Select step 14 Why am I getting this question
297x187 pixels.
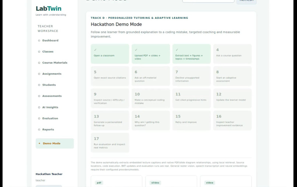click(151, 121)
